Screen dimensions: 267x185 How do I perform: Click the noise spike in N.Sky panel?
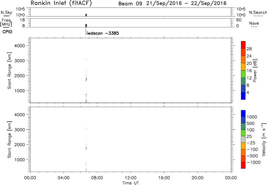86,15
